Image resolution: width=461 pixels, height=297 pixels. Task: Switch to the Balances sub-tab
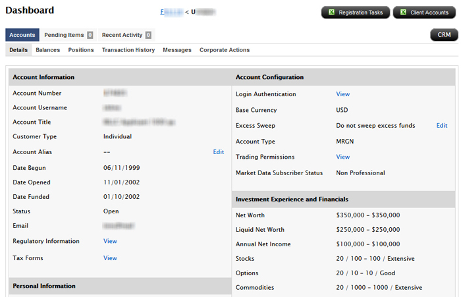click(47, 50)
